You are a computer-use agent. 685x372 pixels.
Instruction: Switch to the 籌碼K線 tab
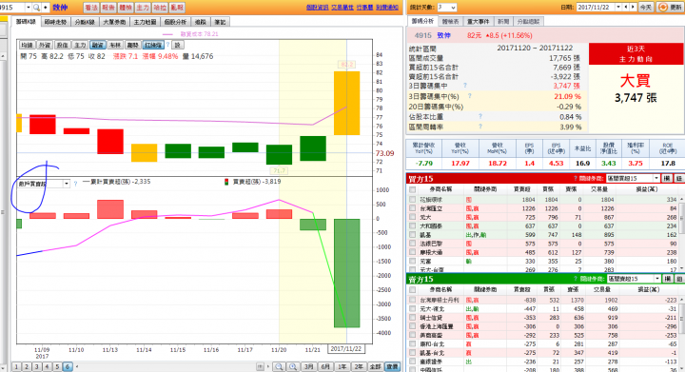click(x=26, y=21)
